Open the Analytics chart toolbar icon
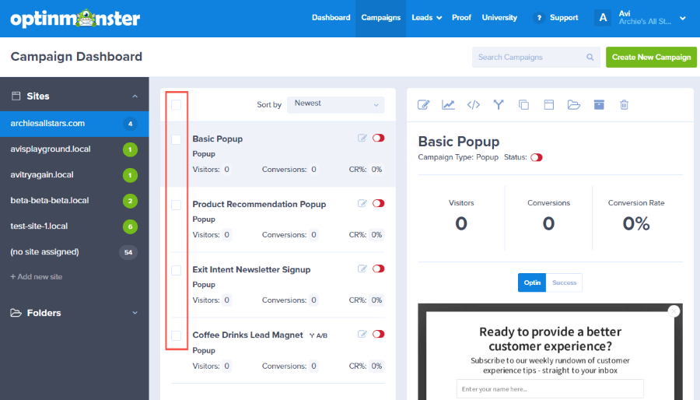The image size is (700, 400). pyautogui.click(x=448, y=105)
